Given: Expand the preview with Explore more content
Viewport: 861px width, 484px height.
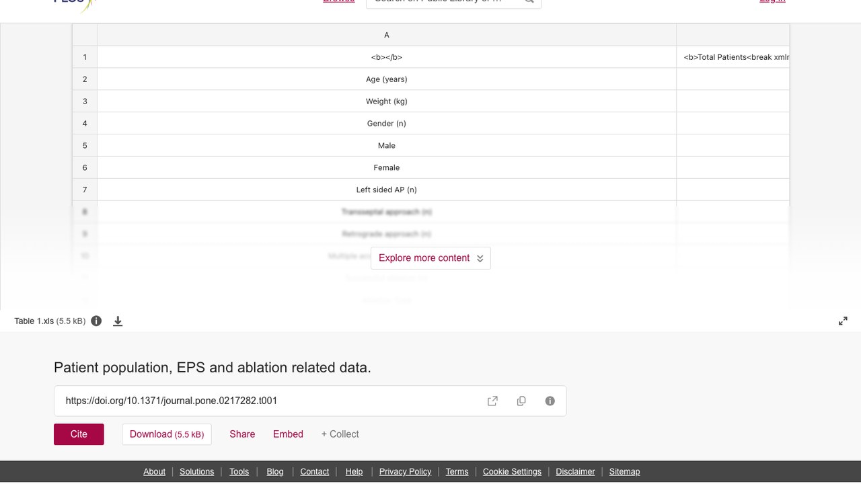Looking at the screenshot, I should click(430, 258).
